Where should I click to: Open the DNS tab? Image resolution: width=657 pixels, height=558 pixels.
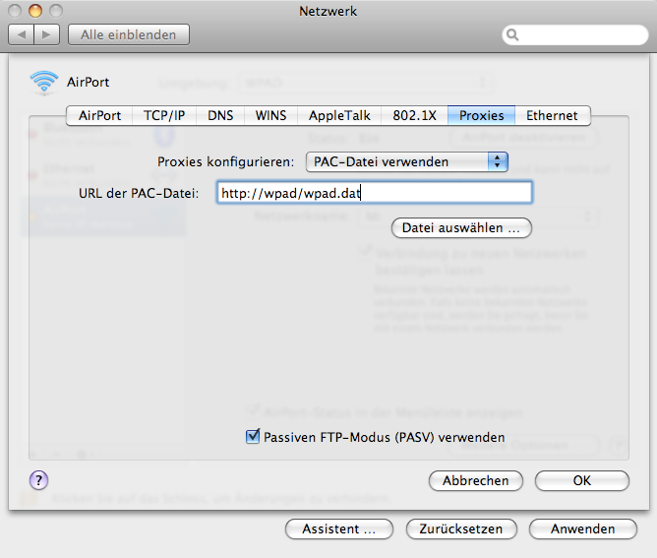pos(220,115)
